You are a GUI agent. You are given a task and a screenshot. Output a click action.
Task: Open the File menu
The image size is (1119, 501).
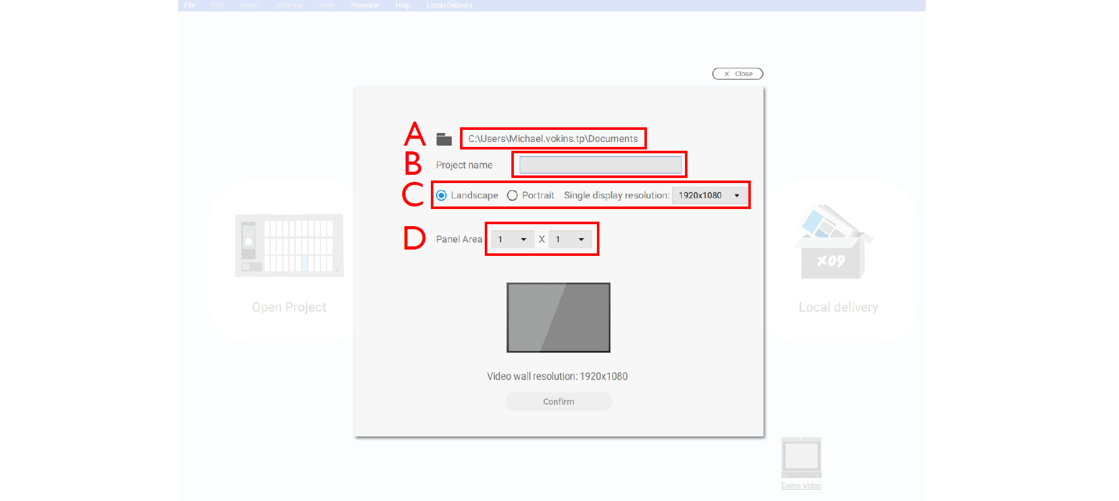189,5
